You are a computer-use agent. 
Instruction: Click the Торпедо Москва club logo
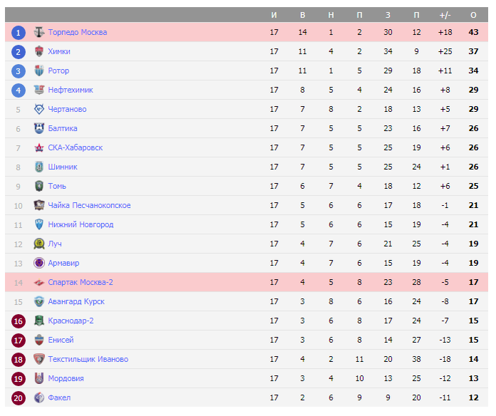[39, 32]
